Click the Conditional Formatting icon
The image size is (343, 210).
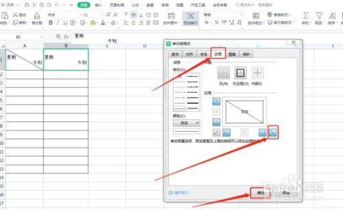click(x=256, y=16)
